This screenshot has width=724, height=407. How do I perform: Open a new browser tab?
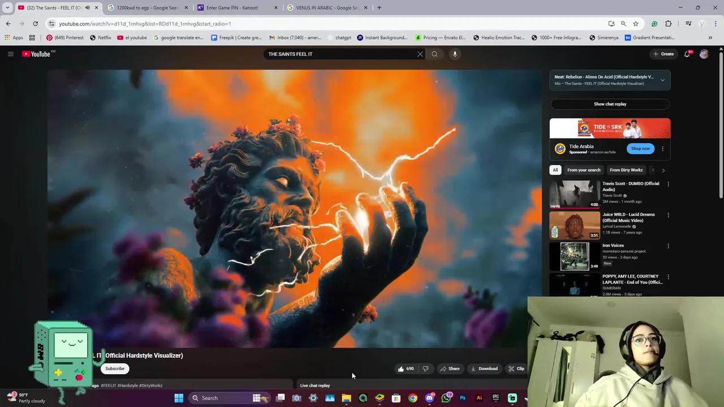[x=379, y=7]
